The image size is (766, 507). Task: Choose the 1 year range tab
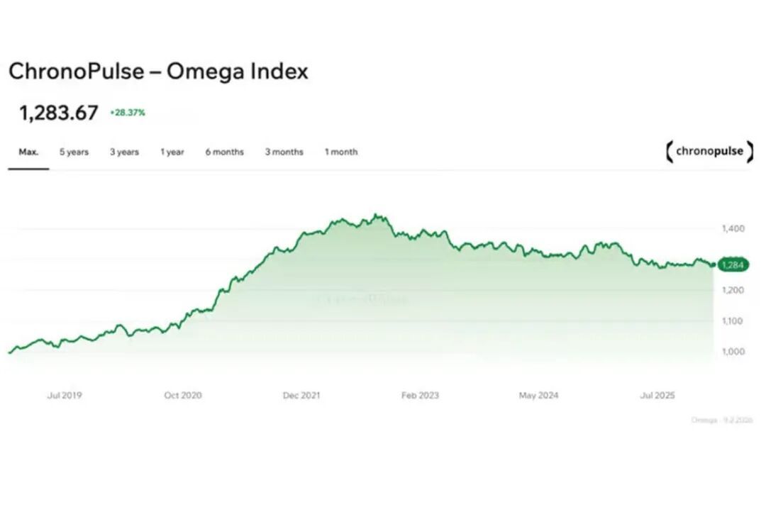(172, 152)
